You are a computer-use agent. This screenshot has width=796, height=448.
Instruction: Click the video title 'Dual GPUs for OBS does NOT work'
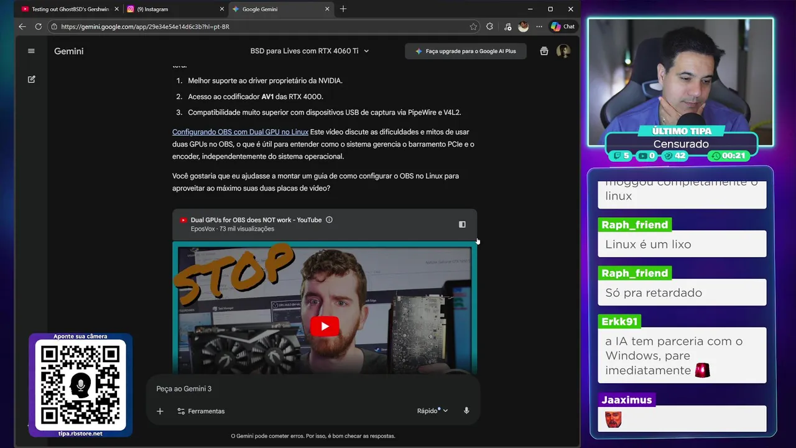(x=256, y=220)
